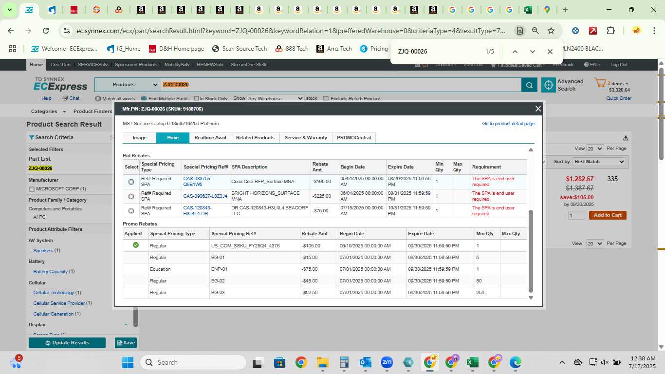The image size is (665, 374).
Task: Choose the Match all words radio option
Action: tap(98, 98)
